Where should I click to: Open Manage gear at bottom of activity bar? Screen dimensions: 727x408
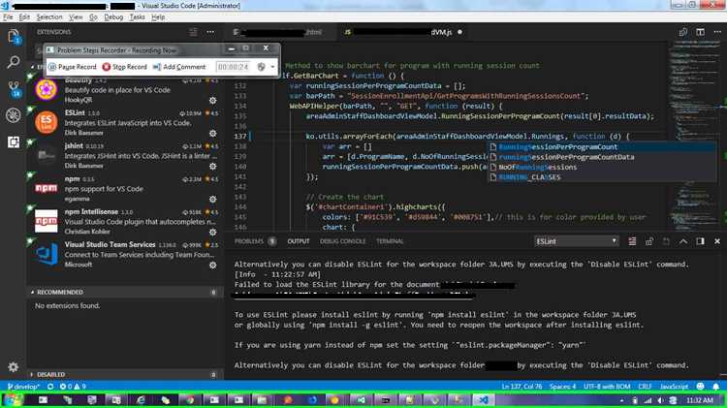coord(13,366)
